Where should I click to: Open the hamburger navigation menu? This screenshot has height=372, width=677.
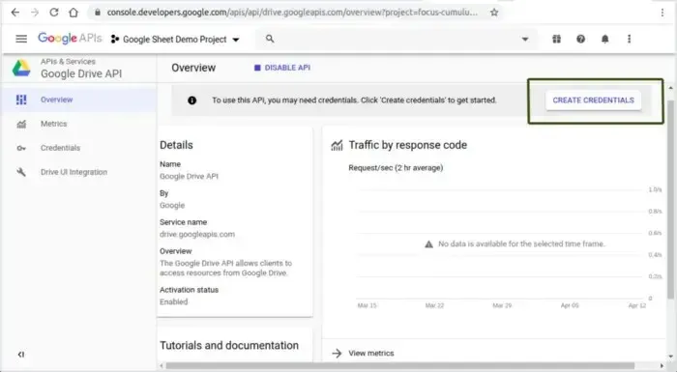pos(21,39)
